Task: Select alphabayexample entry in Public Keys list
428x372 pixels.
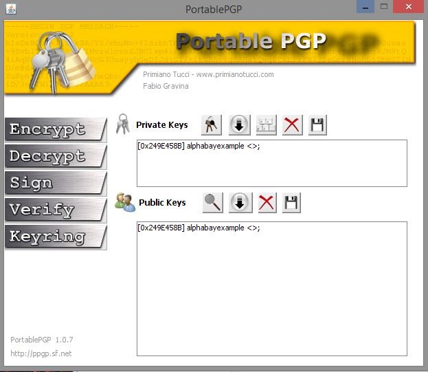Action: [199, 228]
